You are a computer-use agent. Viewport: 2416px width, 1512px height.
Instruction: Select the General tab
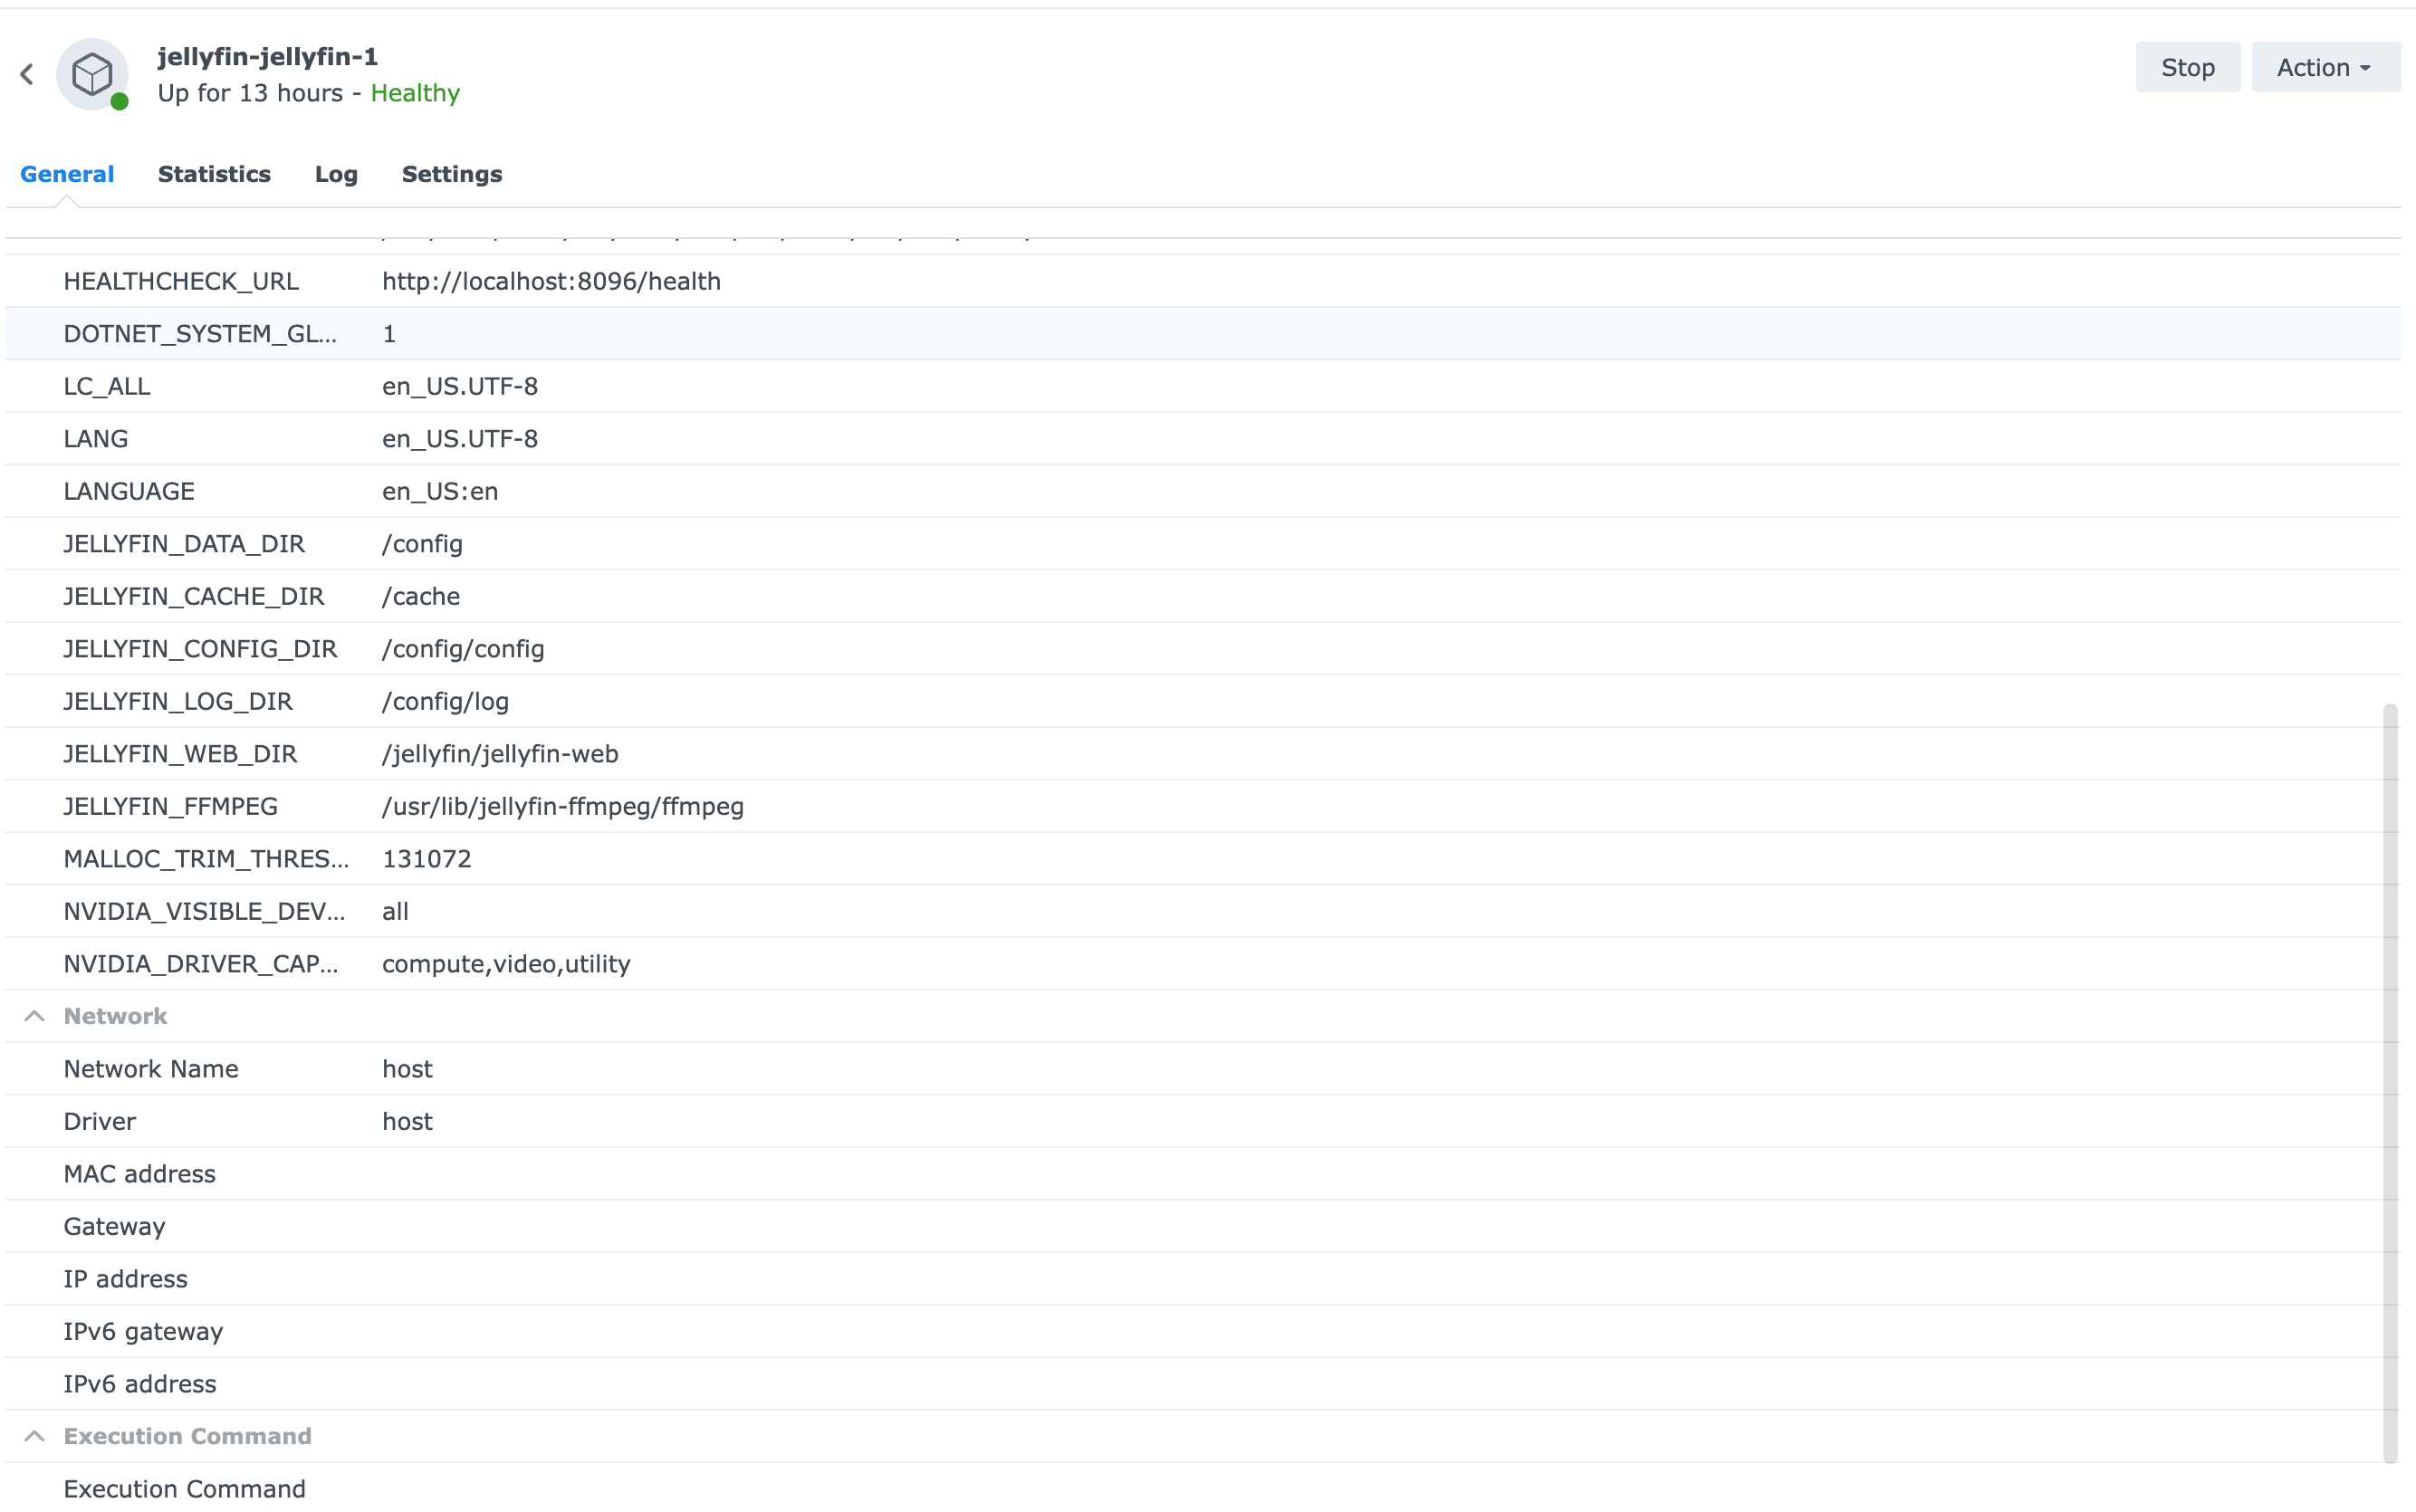pyautogui.click(x=67, y=174)
